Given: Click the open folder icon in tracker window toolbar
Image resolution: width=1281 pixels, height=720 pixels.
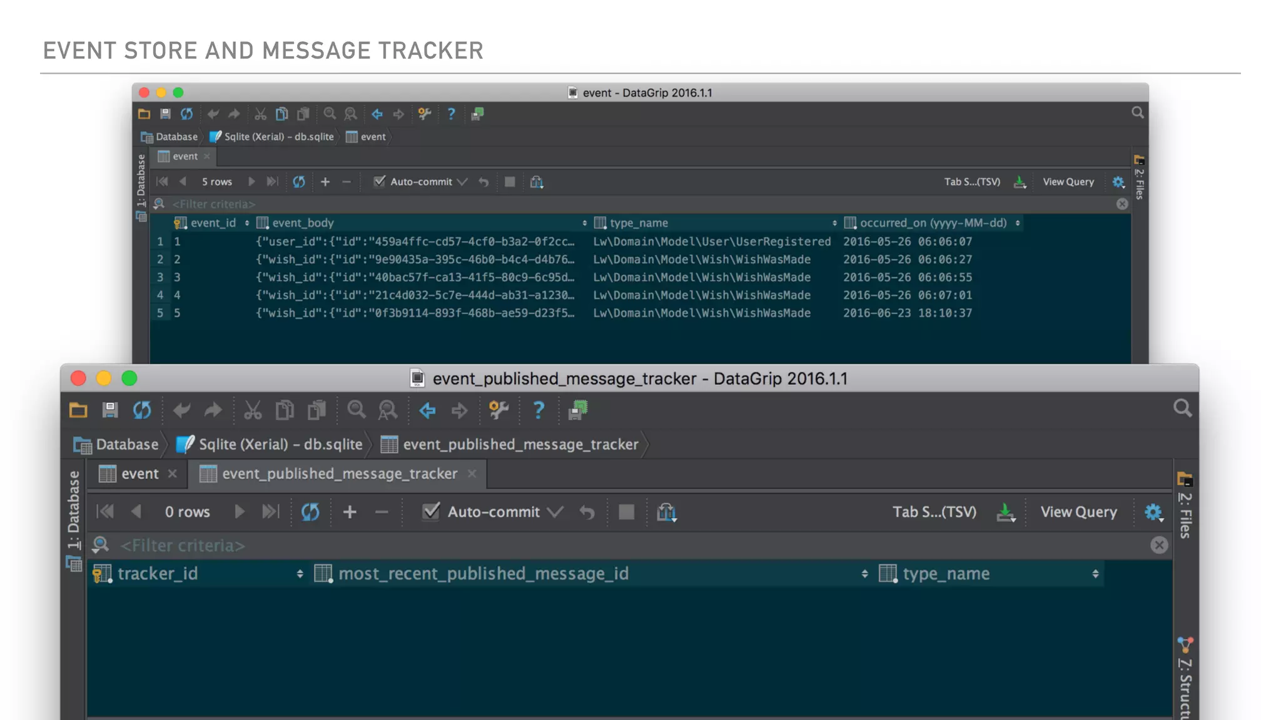Looking at the screenshot, I should pos(78,410).
